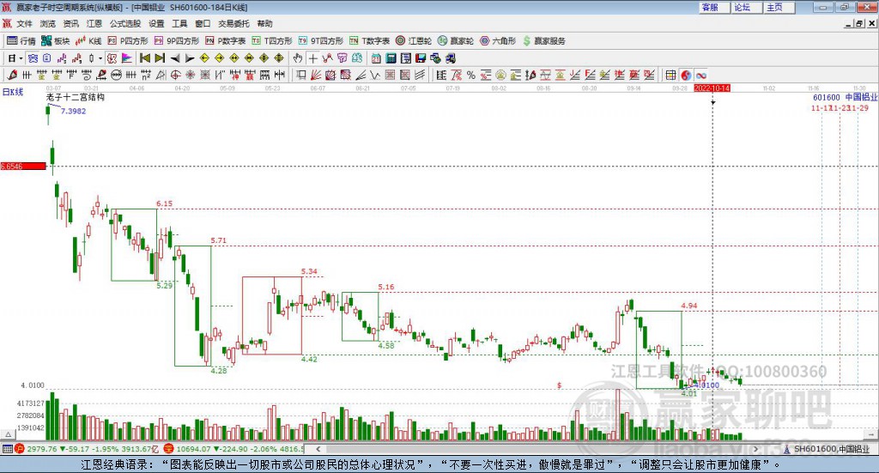The image size is (879, 473).
Task: Click the 日K线 chart label
Action: tap(13, 92)
